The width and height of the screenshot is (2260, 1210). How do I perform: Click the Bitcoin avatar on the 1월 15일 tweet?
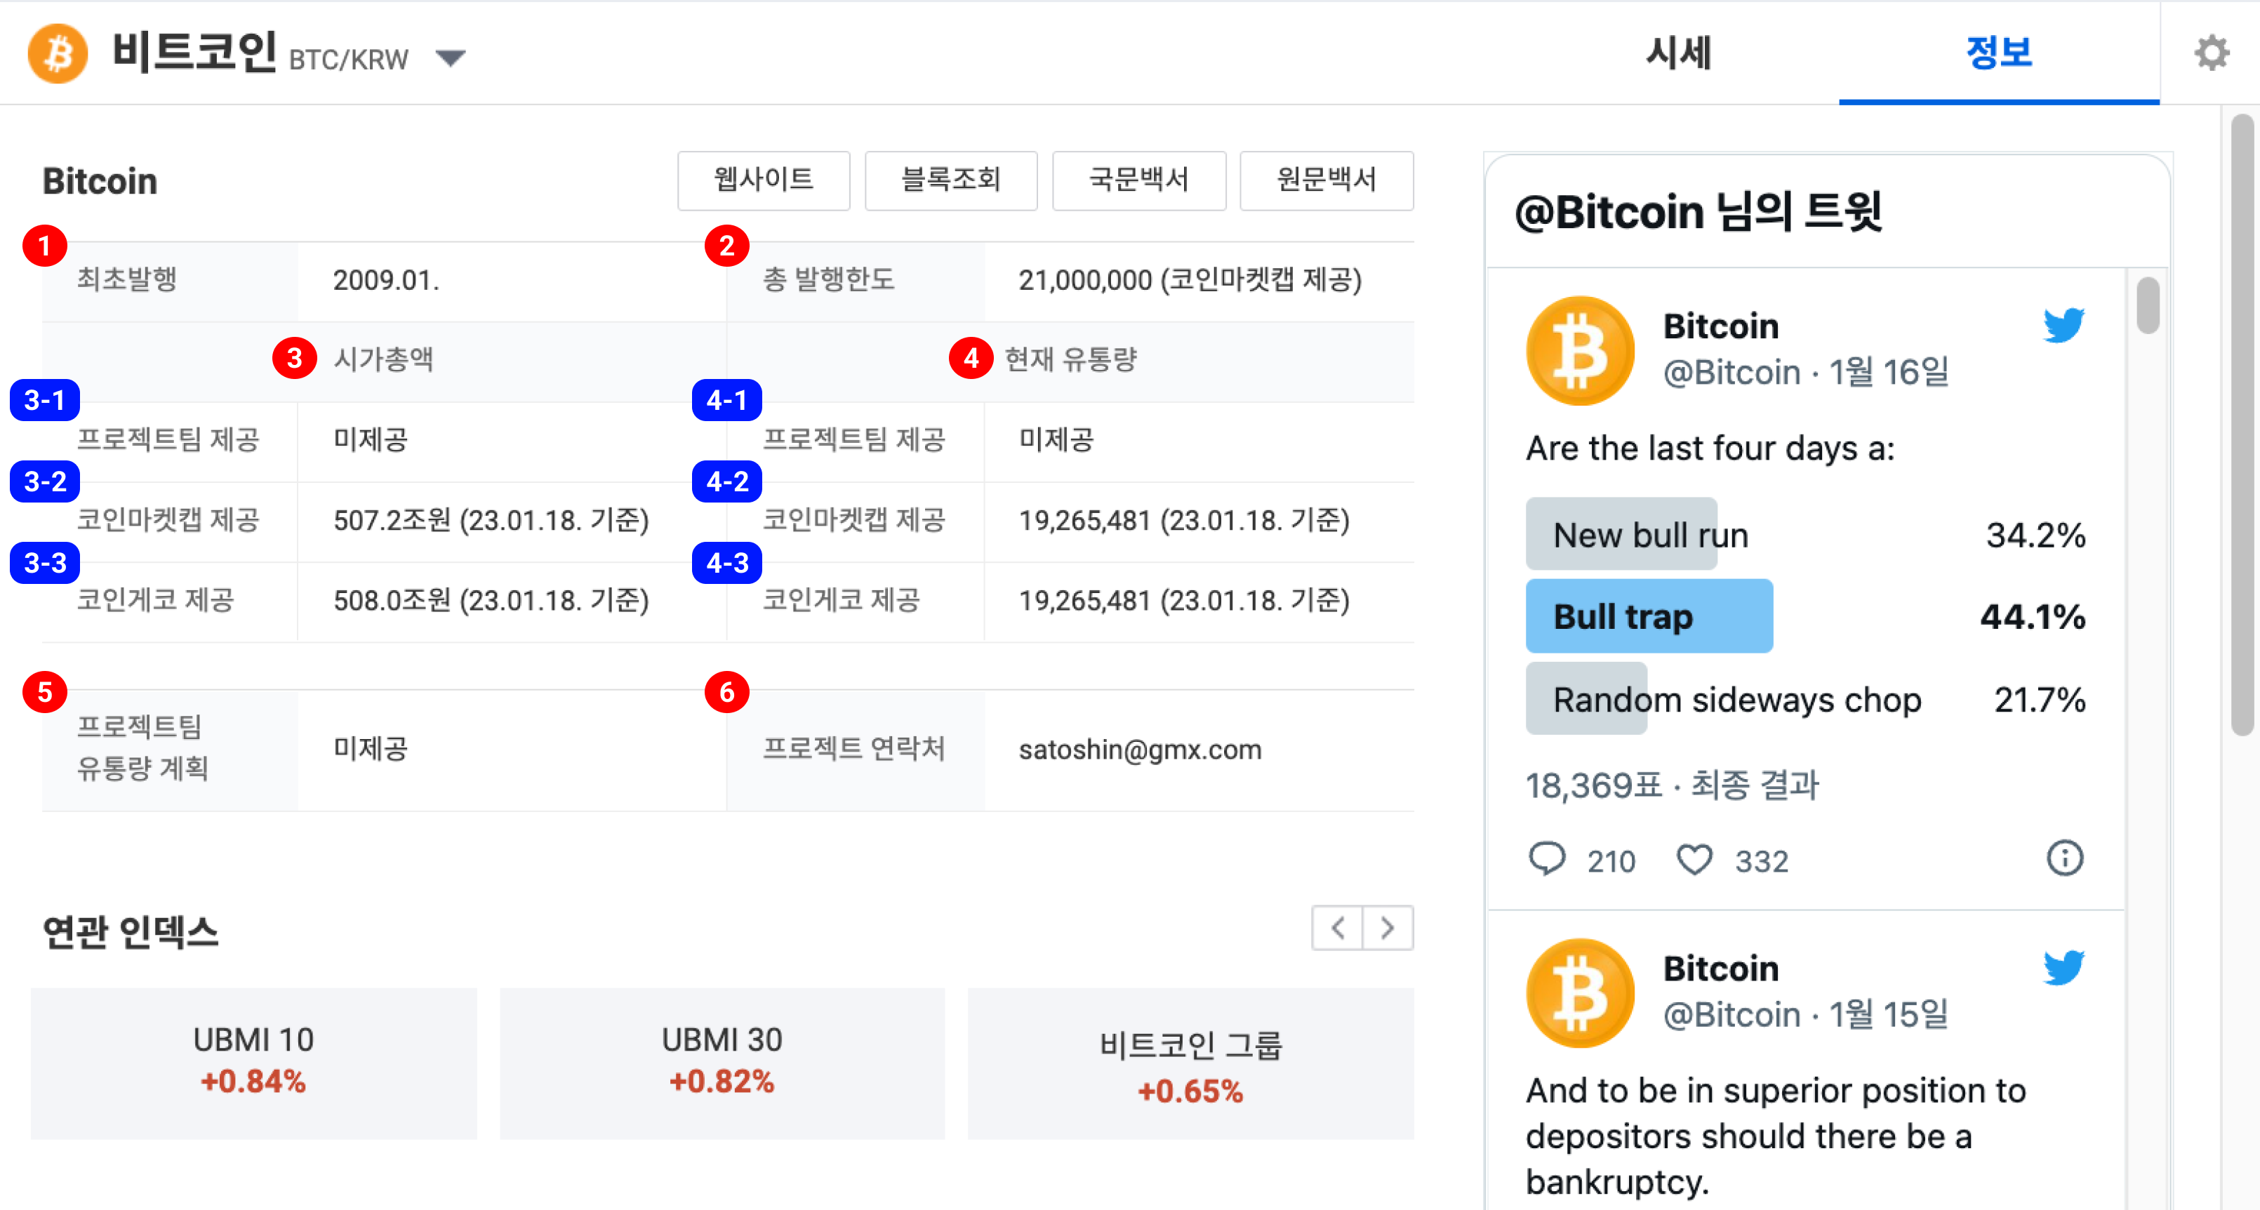click(x=1580, y=992)
